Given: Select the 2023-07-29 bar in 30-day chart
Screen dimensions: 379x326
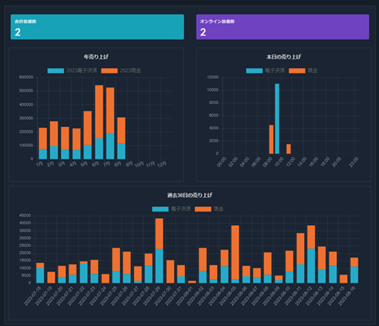Looking at the screenshot, I should (x=159, y=251).
